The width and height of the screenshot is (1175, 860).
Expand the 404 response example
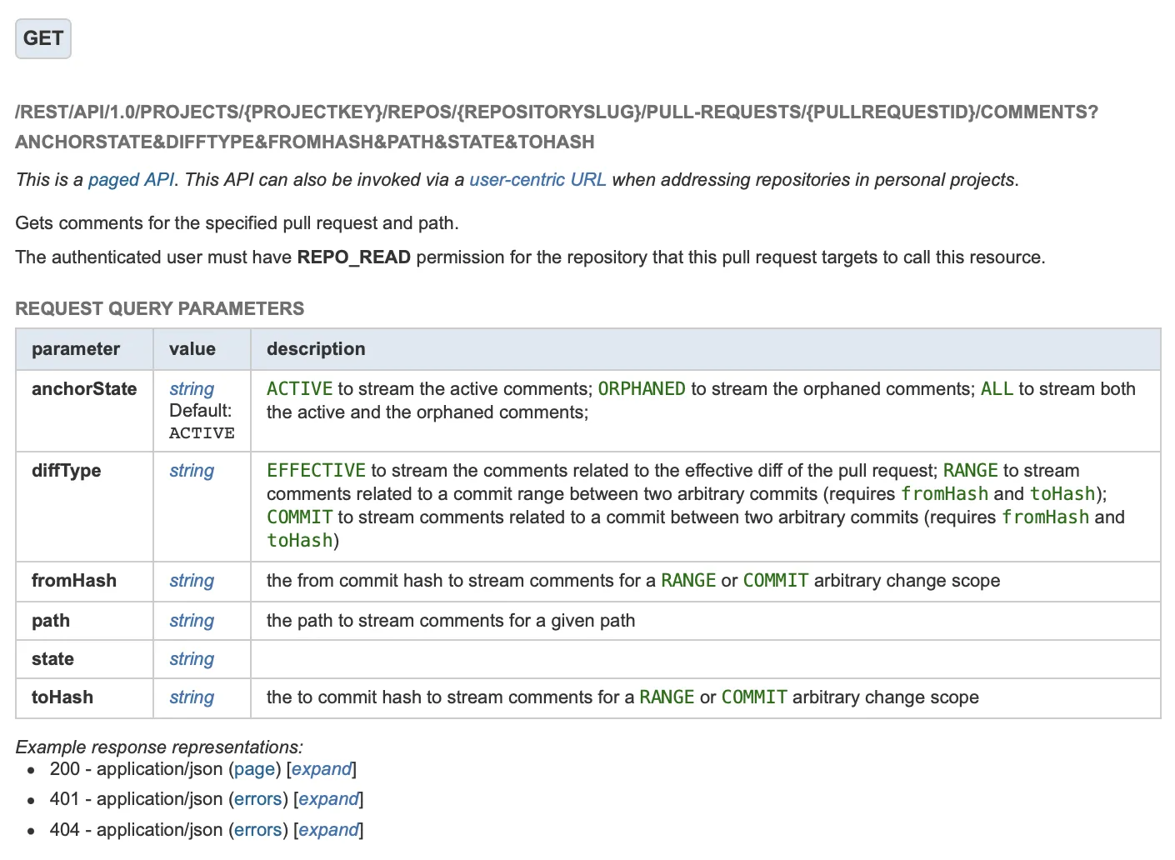(x=328, y=830)
